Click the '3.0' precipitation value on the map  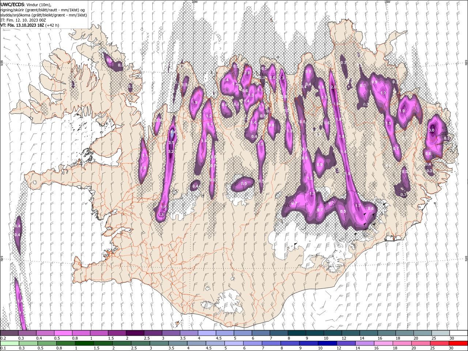(431, 130)
